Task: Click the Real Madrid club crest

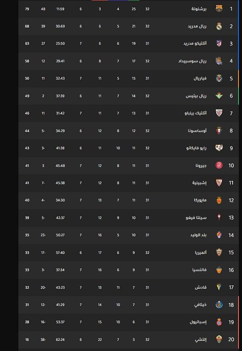Action: tap(219, 26)
